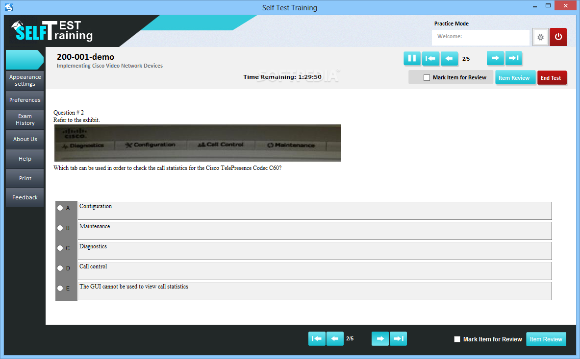Click the Question # 2 label
This screenshot has width=580, height=359.
pos(69,113)
